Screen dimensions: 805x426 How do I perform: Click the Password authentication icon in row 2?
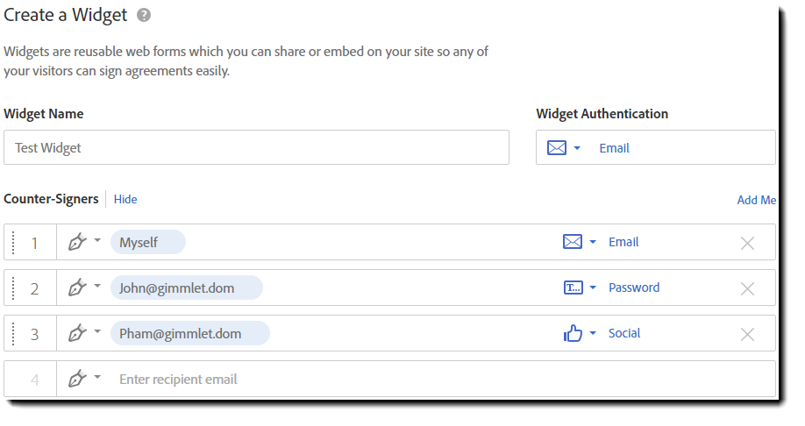coord(573,288)
